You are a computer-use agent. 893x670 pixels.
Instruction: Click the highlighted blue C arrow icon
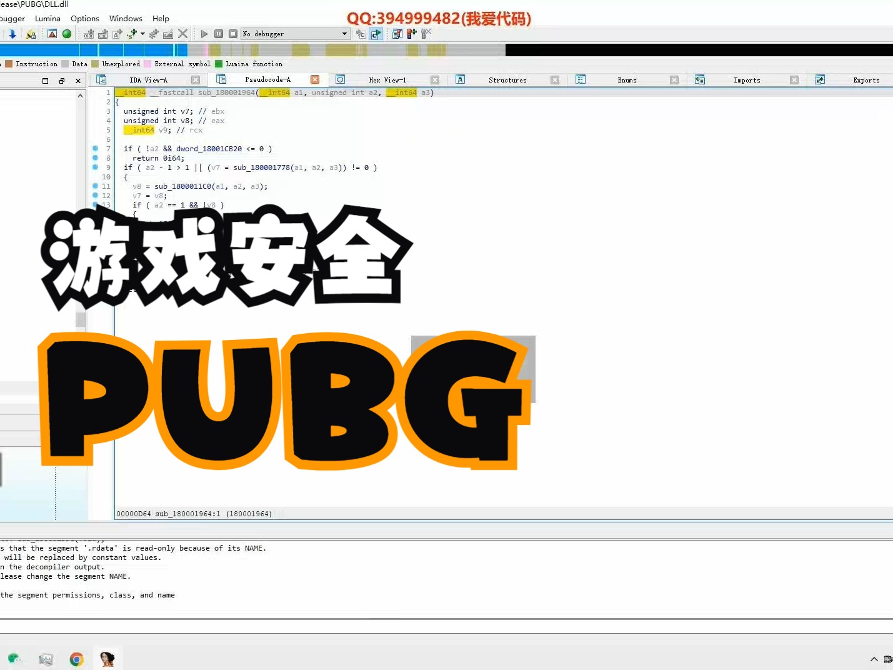pos(376,34)
